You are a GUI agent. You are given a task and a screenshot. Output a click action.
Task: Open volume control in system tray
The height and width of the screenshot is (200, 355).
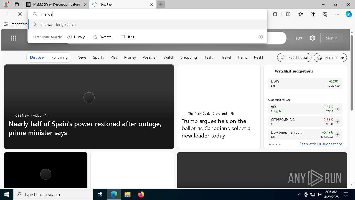coord(319,194)
